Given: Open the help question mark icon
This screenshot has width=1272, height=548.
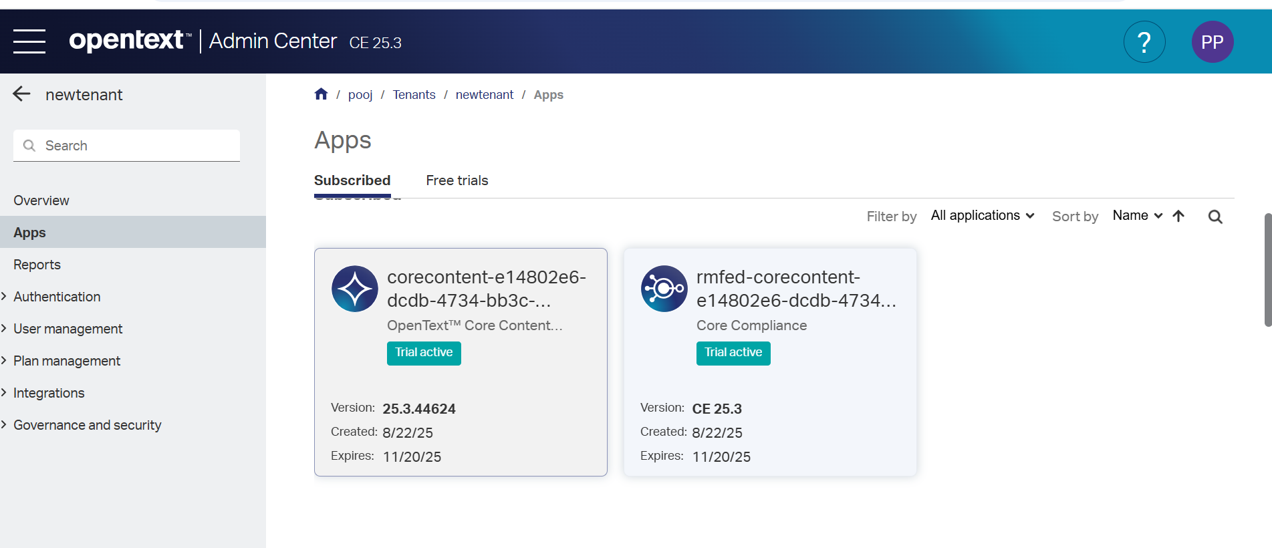Looking at the screenshot, I should tap(1144, 42).
